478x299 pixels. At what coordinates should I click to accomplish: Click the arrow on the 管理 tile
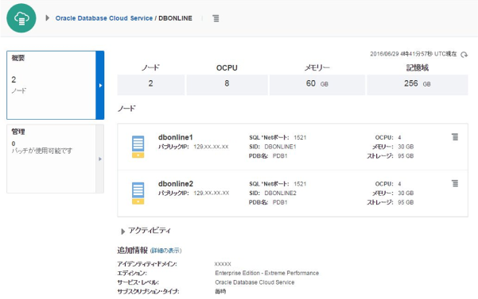coord(100,159)
